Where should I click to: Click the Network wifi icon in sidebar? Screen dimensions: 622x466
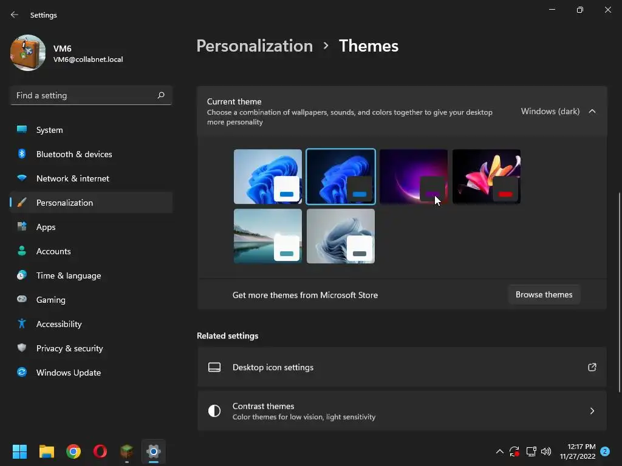tap(22, 178)
